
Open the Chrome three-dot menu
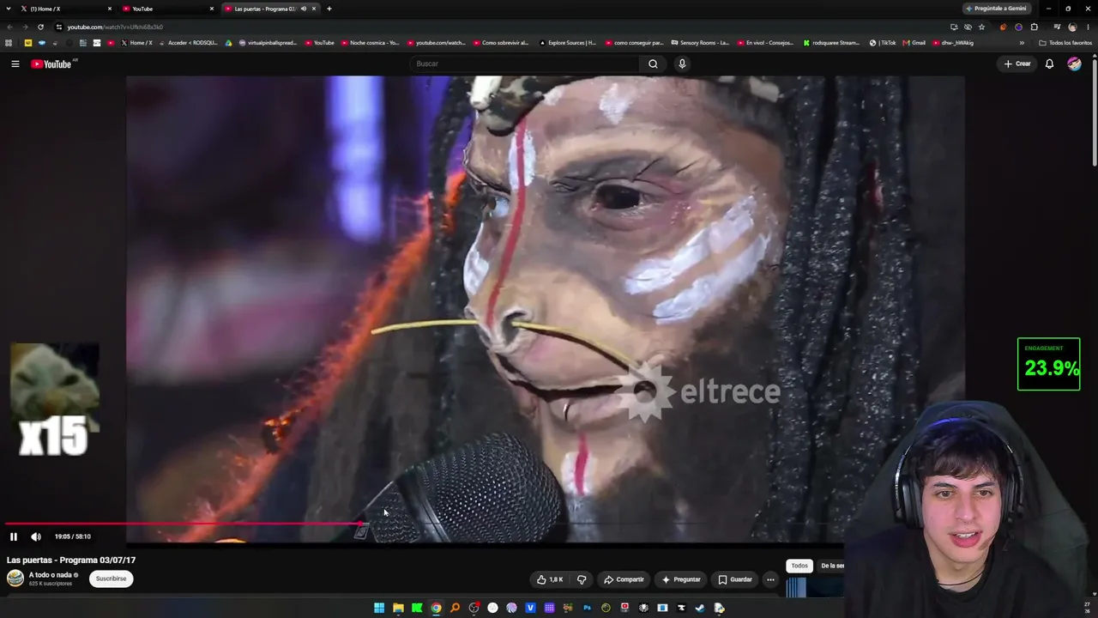pos(1088,27)
